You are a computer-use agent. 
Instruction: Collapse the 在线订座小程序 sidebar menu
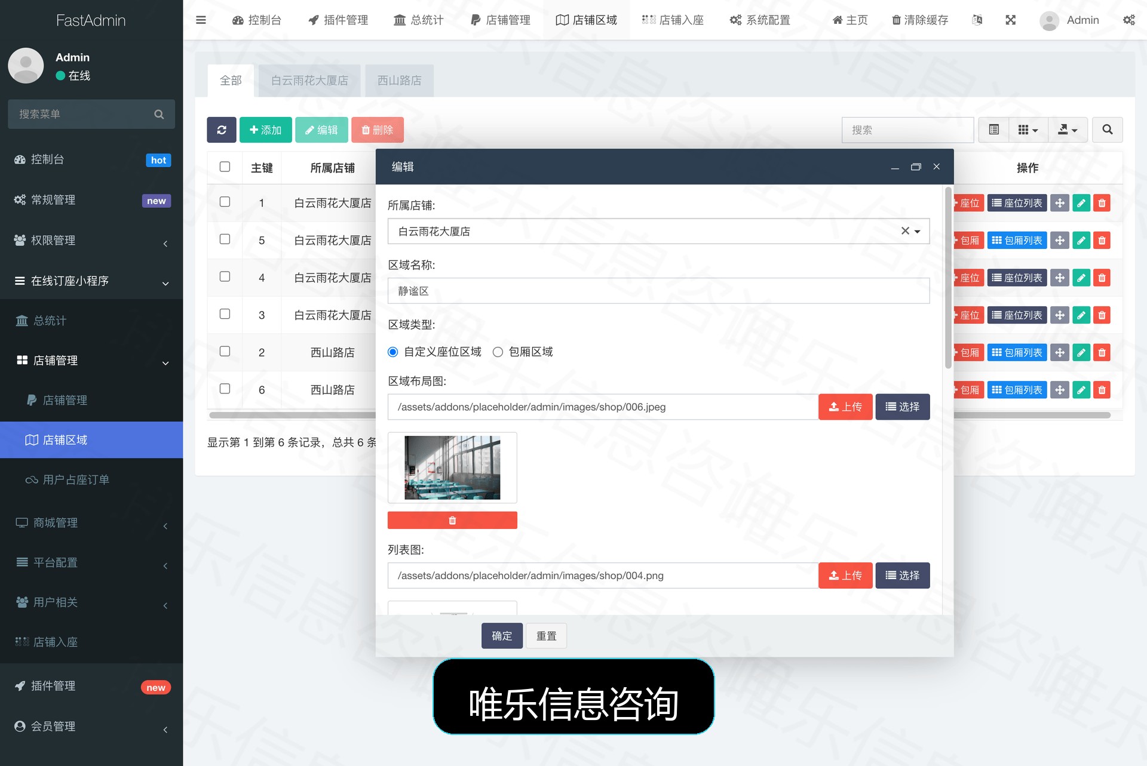[x=91, y=281]
